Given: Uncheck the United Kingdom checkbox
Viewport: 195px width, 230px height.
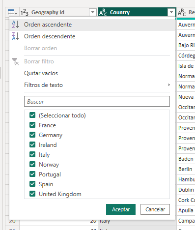Looking at the screenshot, I should [32, 194].
